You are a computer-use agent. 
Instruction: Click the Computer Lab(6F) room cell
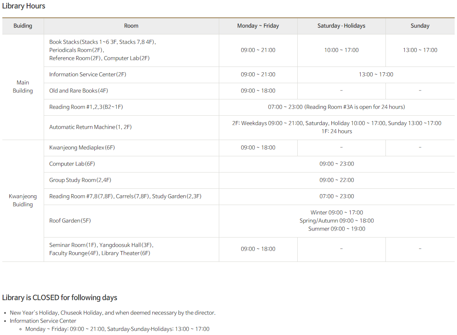click(x=72, y=164)
